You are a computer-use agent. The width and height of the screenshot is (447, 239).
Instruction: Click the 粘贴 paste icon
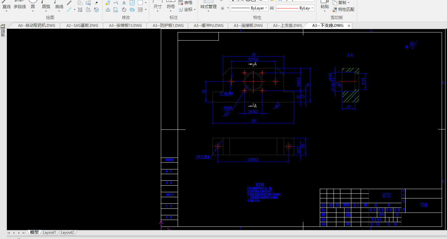coord(325,5)
